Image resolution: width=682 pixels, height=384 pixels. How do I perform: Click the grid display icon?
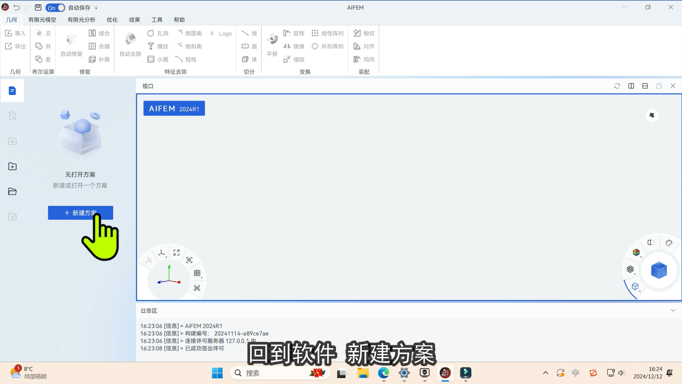pos(197,273)
